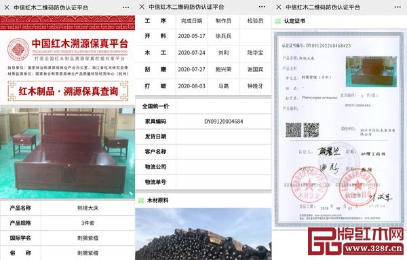Select the inspector name in 打蜡 row
This screenshot has width=407, height=260.
click(x=255, y=86)
